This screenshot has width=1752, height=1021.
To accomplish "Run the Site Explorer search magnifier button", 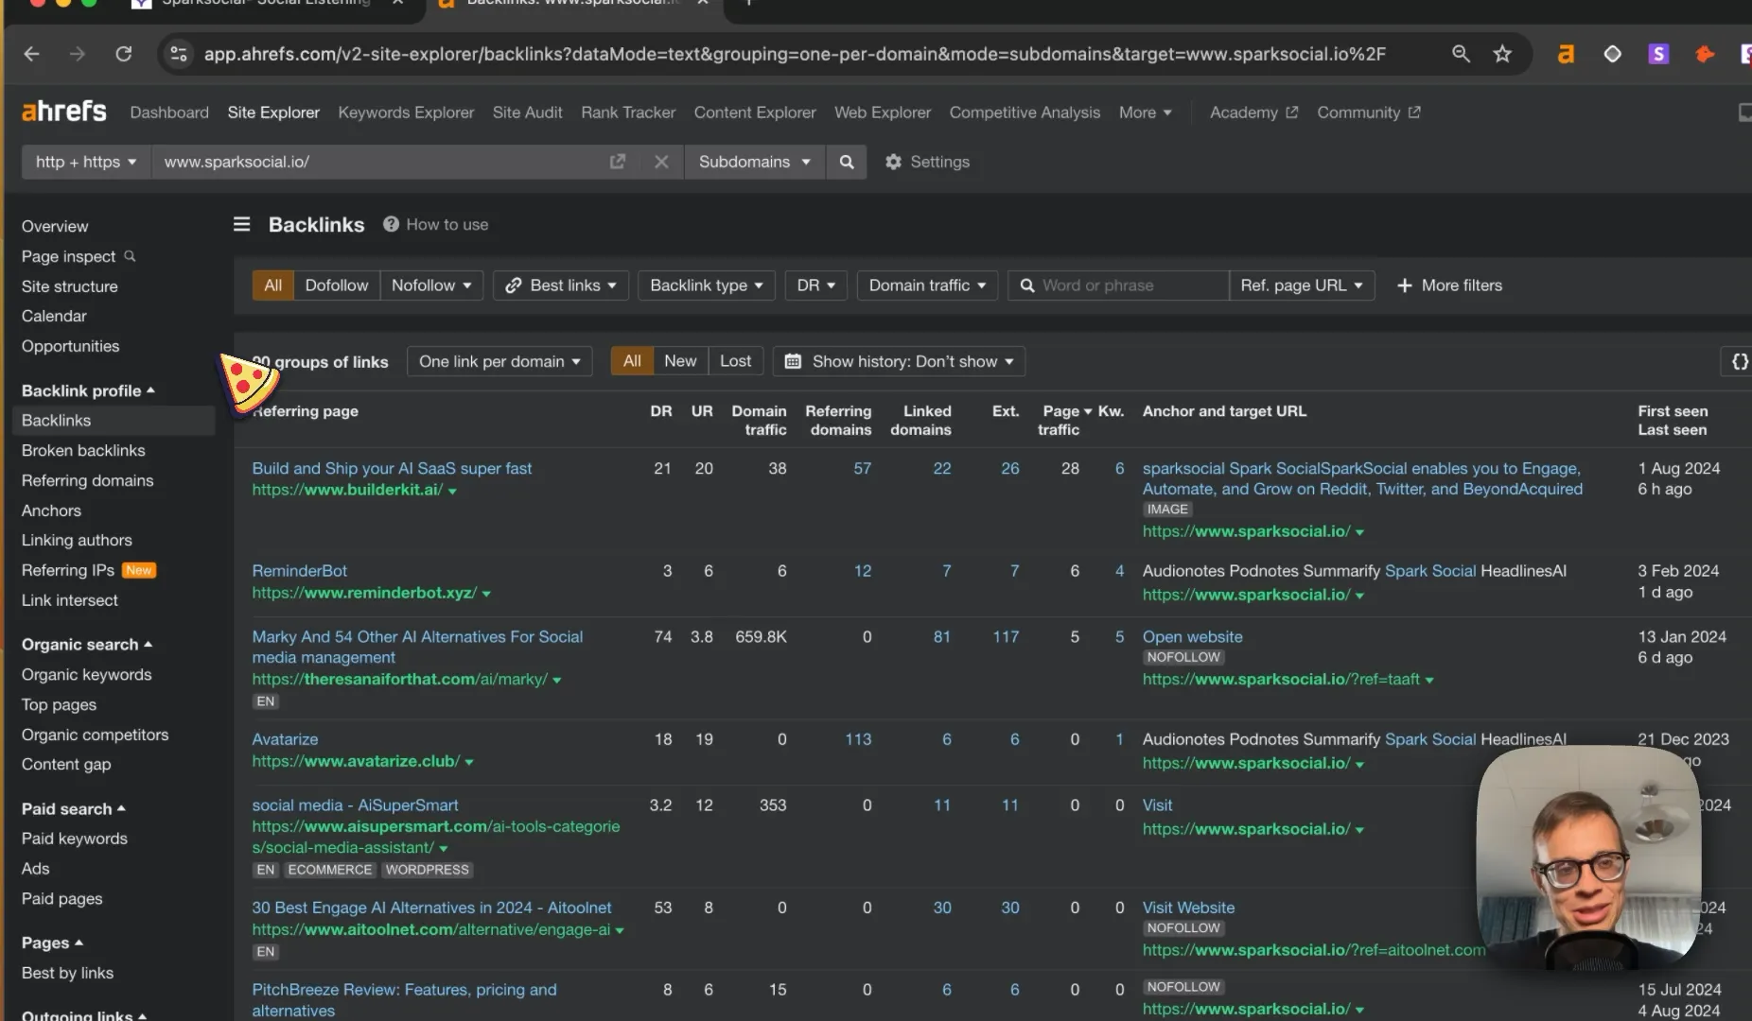I will click(847, 162).
